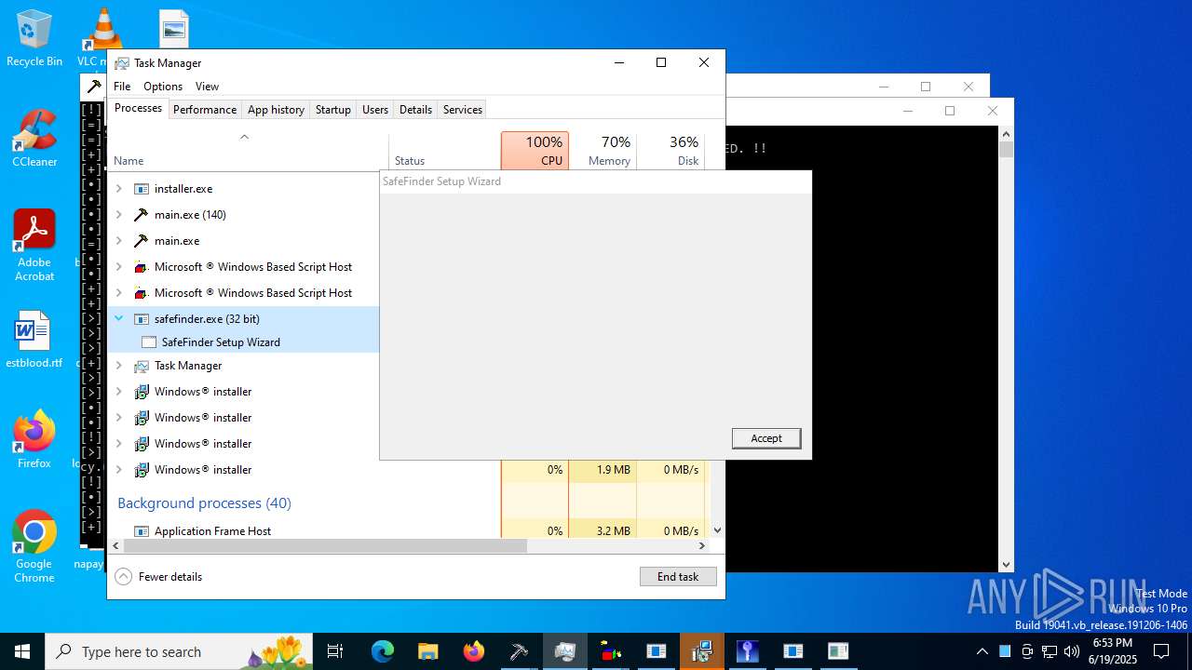
Task: Go to the Users tab
Action: tap(375, 110)
